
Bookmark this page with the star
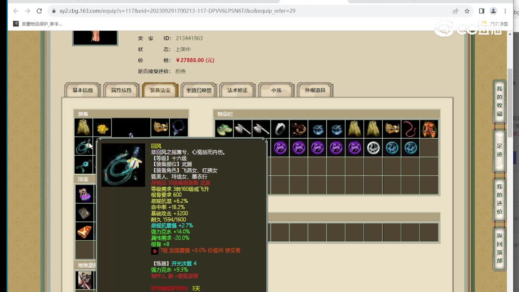tap(467, 11)
